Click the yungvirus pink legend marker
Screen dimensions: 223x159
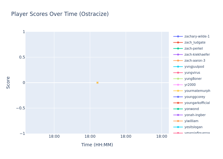click(178, 73)
